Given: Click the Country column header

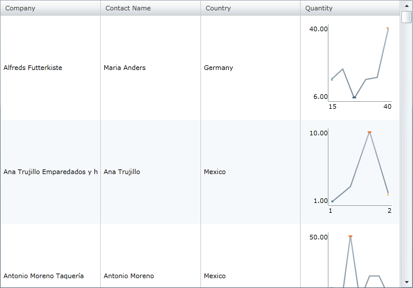Looking at the screenshot, I should (218, 8).
